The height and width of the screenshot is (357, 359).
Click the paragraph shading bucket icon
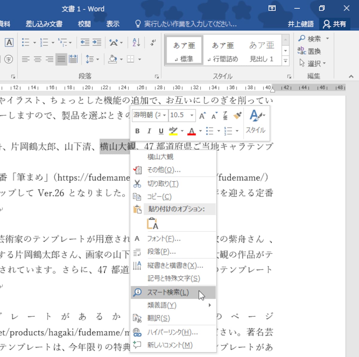pos(113,59)
